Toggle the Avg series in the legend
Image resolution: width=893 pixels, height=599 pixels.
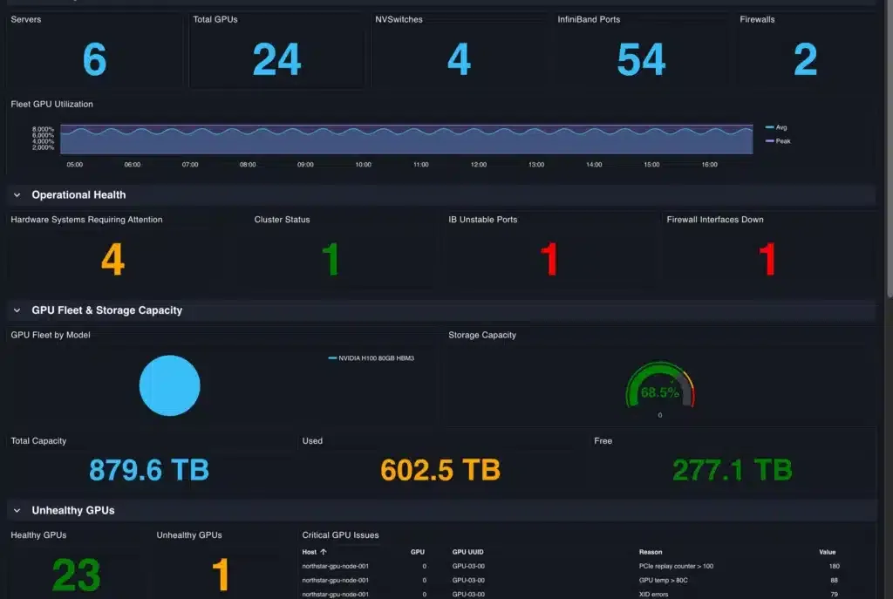(x=776, y=127)
